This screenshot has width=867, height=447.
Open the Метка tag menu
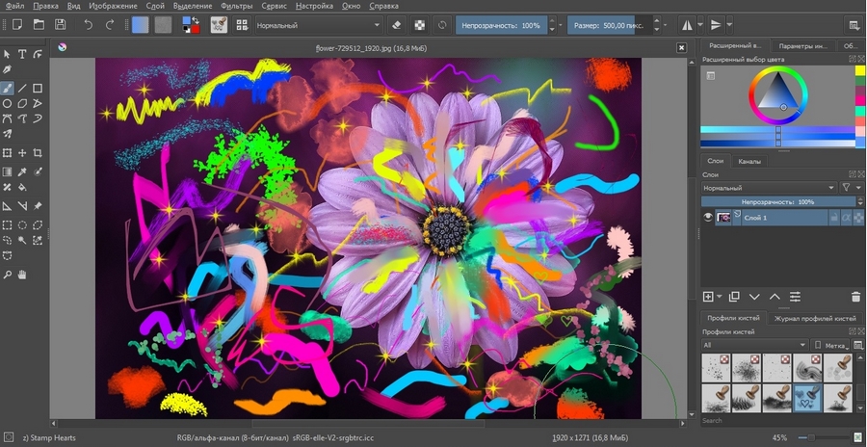(830, 345)
